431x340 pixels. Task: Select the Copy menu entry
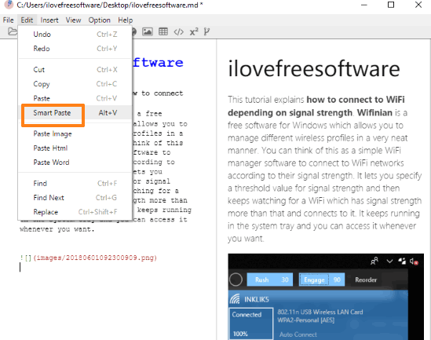(x=75, y=84)
